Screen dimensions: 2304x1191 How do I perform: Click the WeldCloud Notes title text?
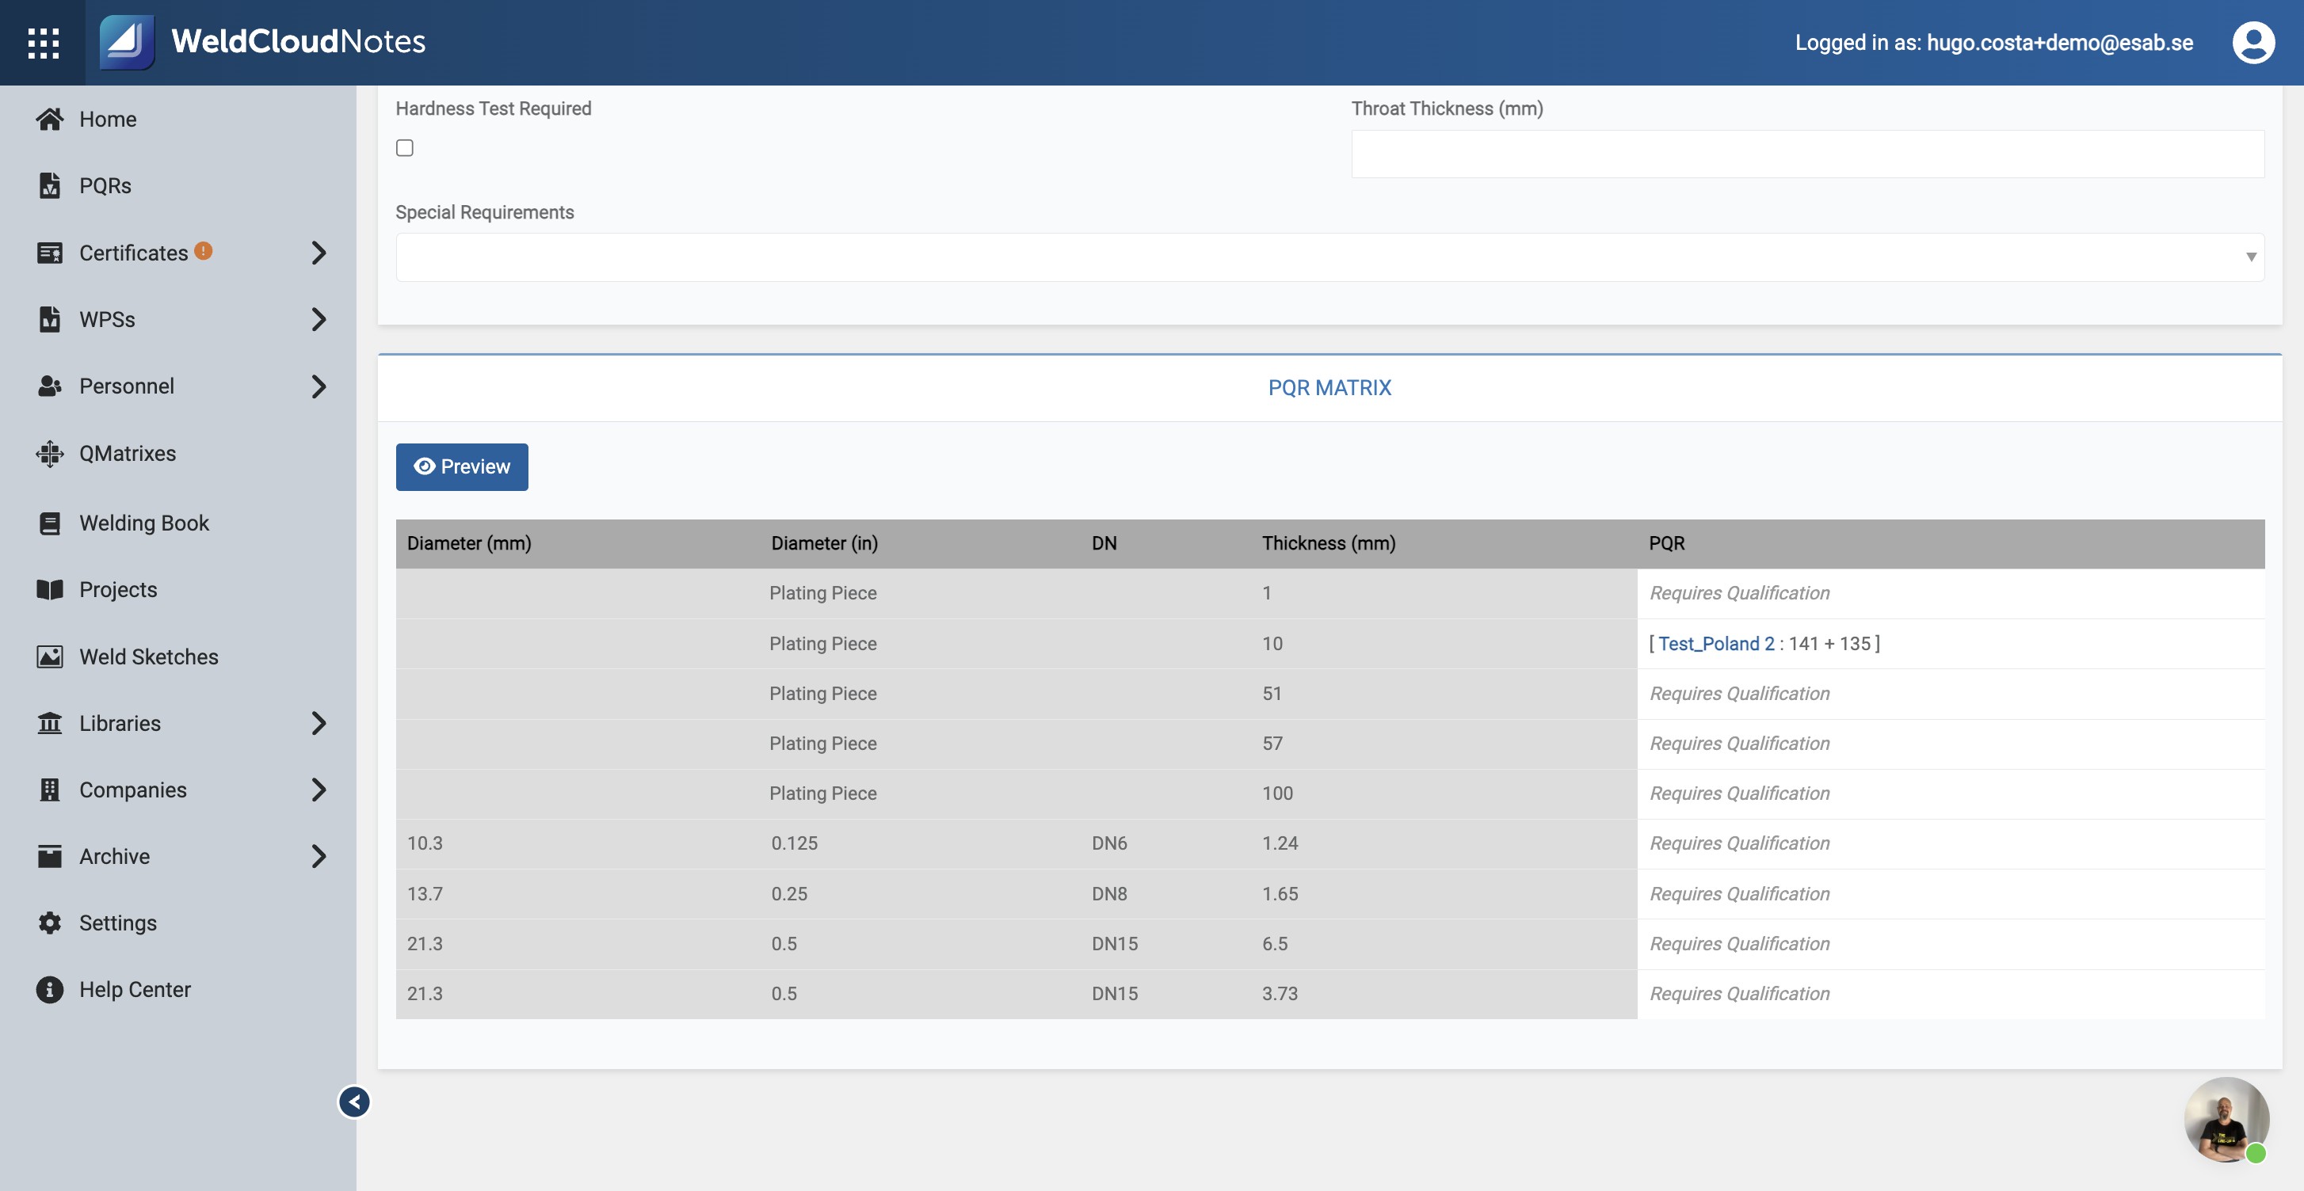(298, 41)
